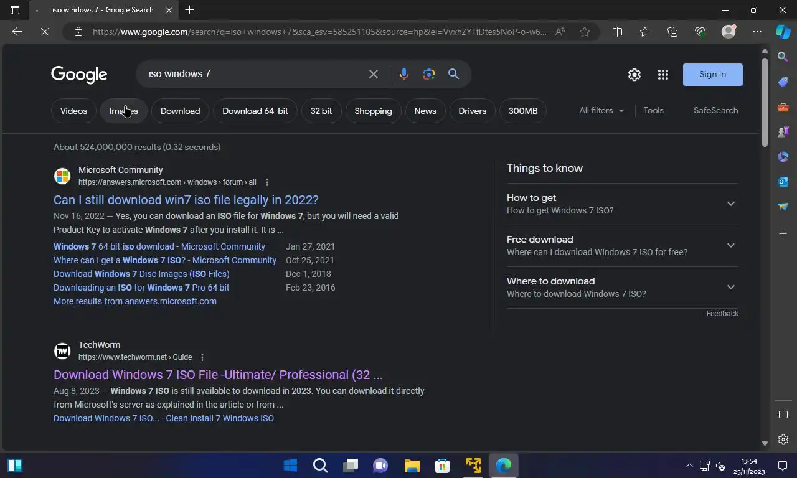Select the 32 bit filter chip
Viewport: 797px width, 478px height.
[x=321, y=111]
